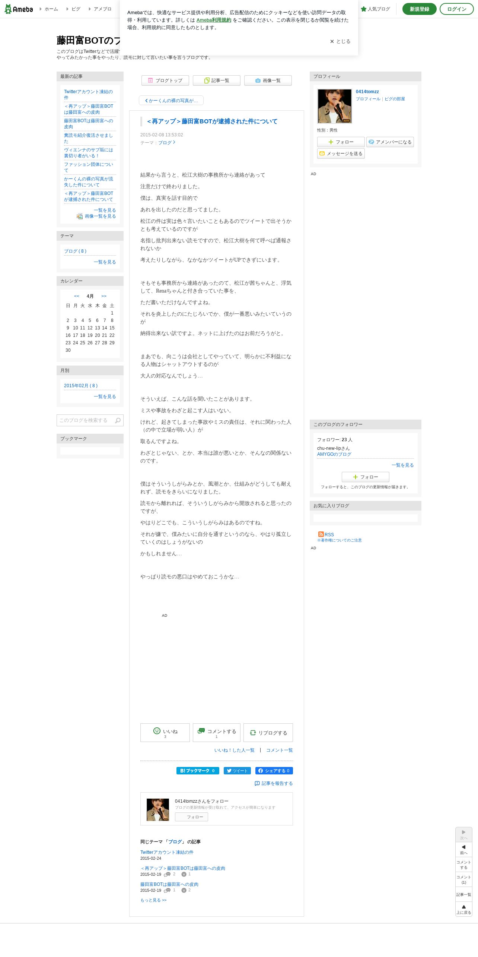Click floating 次へ arrow button
The width and height of the screenshot is (478, 957).
[463, 835]
